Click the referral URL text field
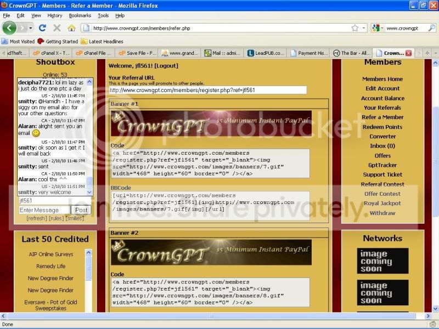439x329 pixels. (208, 90)
